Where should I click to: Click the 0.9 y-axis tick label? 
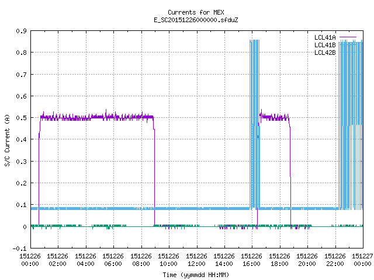pyautogui.click(x=21, y=31)
